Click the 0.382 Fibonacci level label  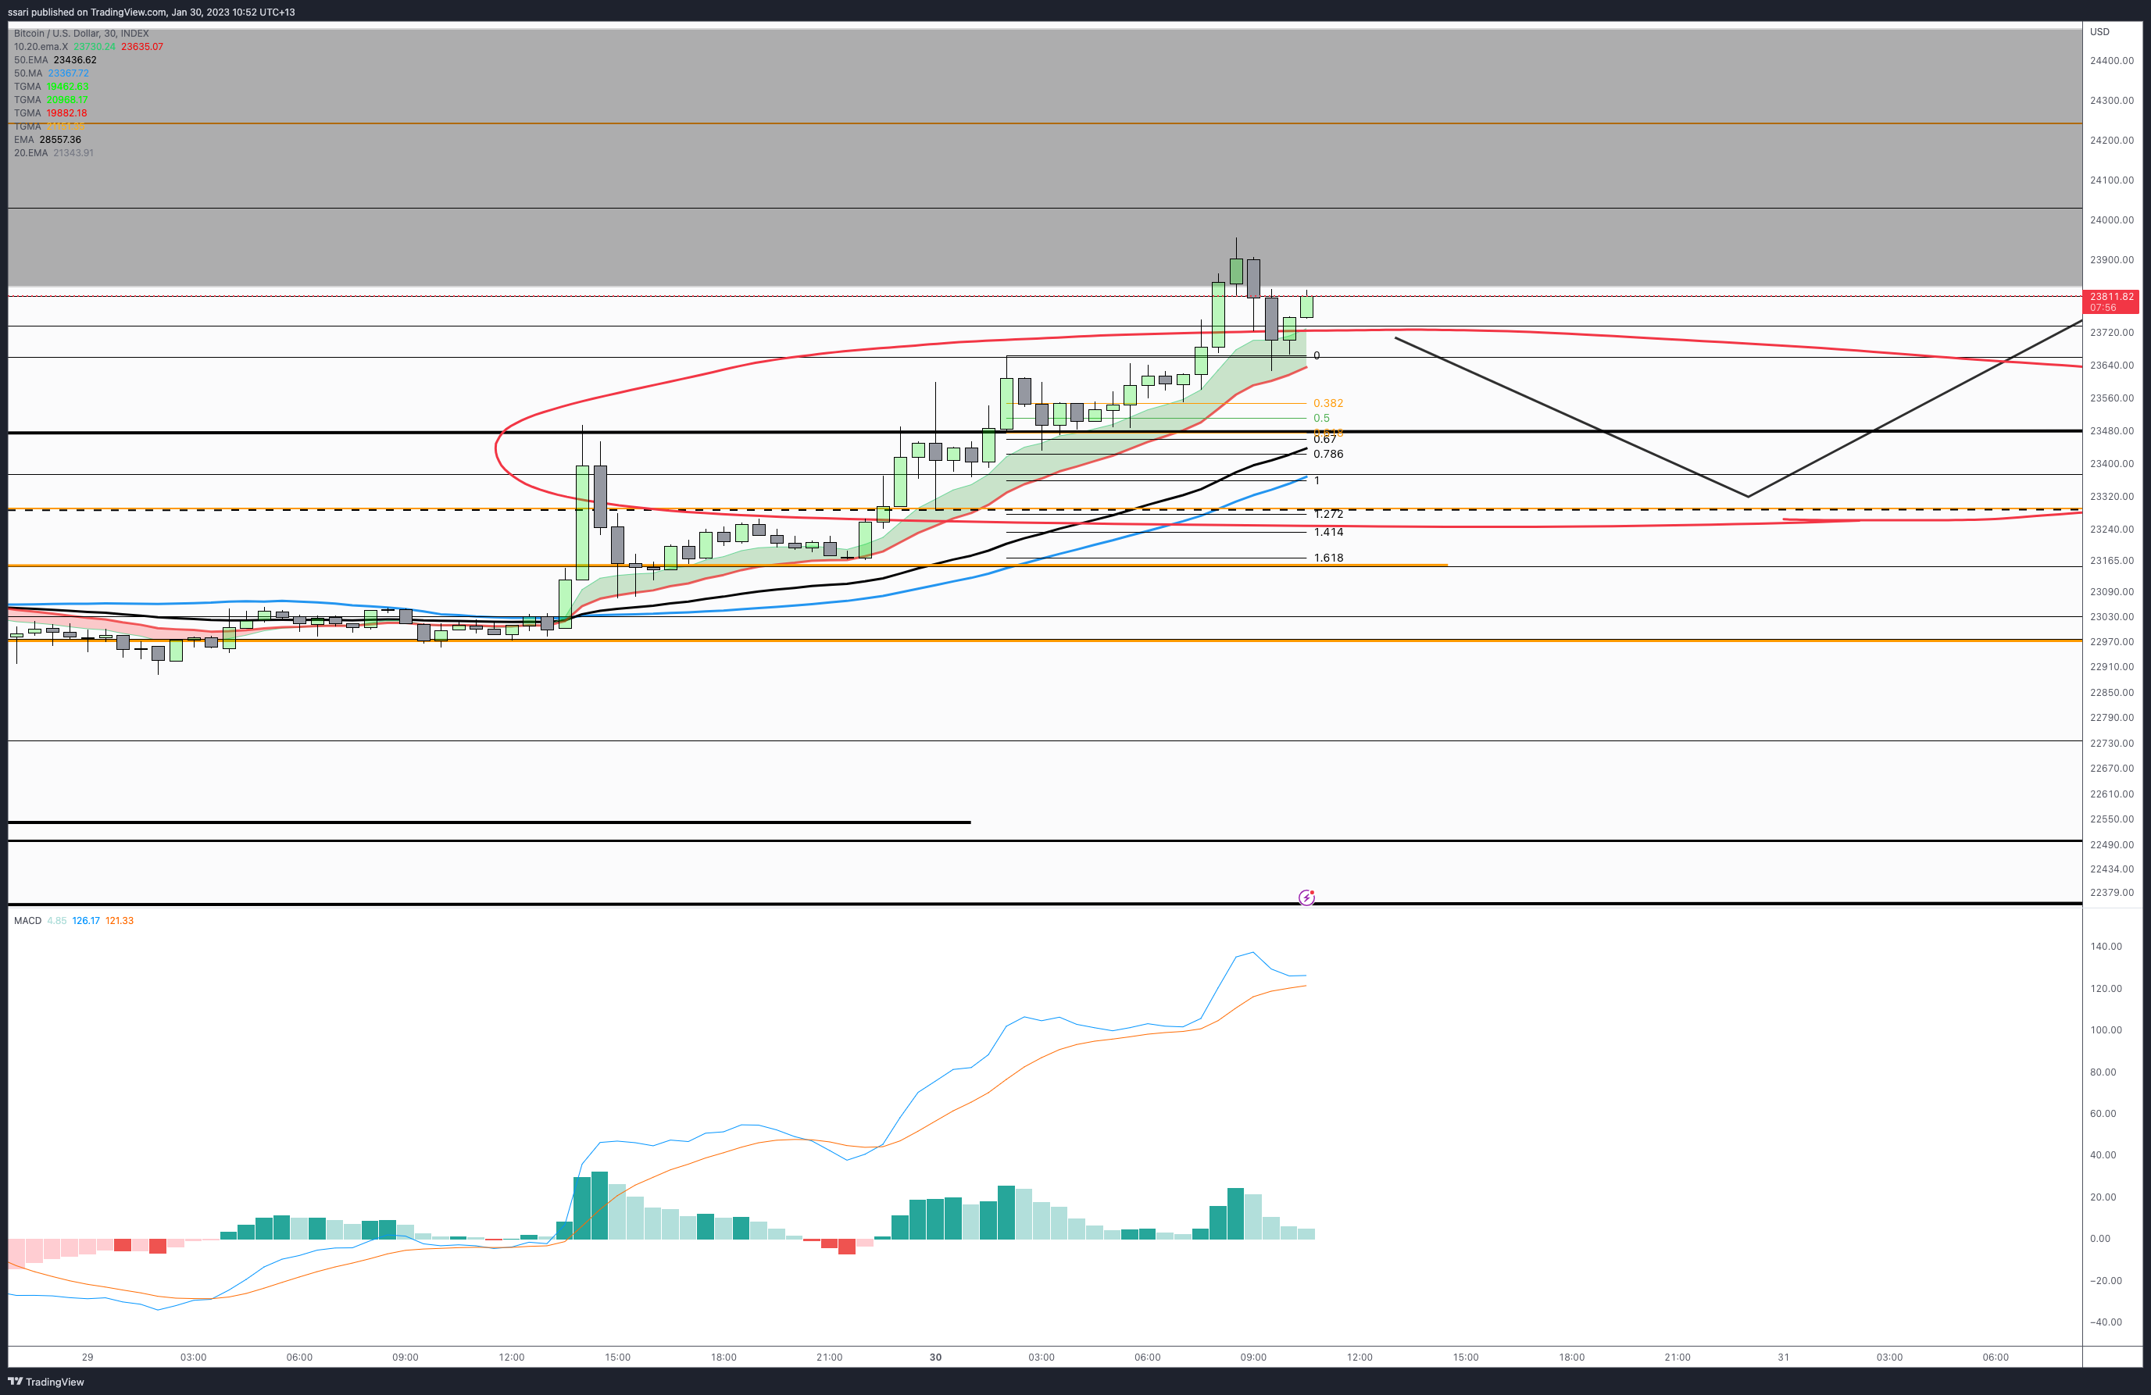point(1327,403)
